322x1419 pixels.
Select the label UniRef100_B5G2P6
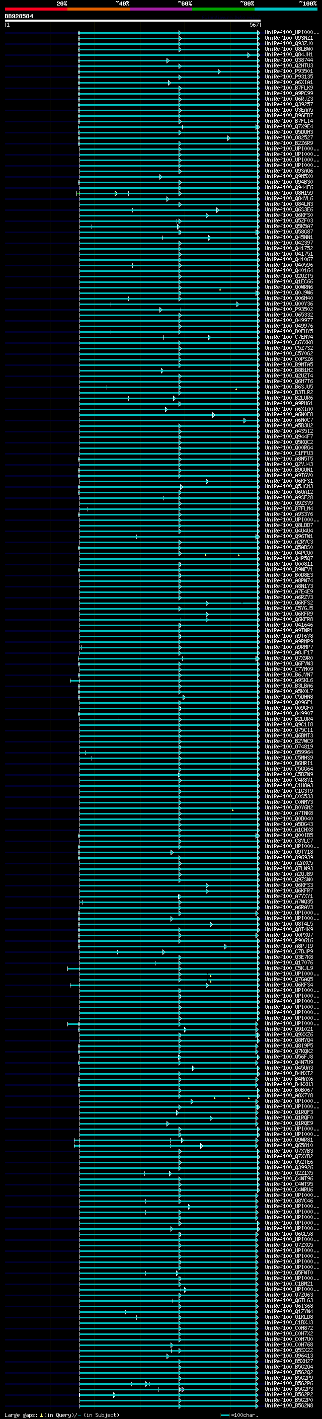click(289, 1383)
